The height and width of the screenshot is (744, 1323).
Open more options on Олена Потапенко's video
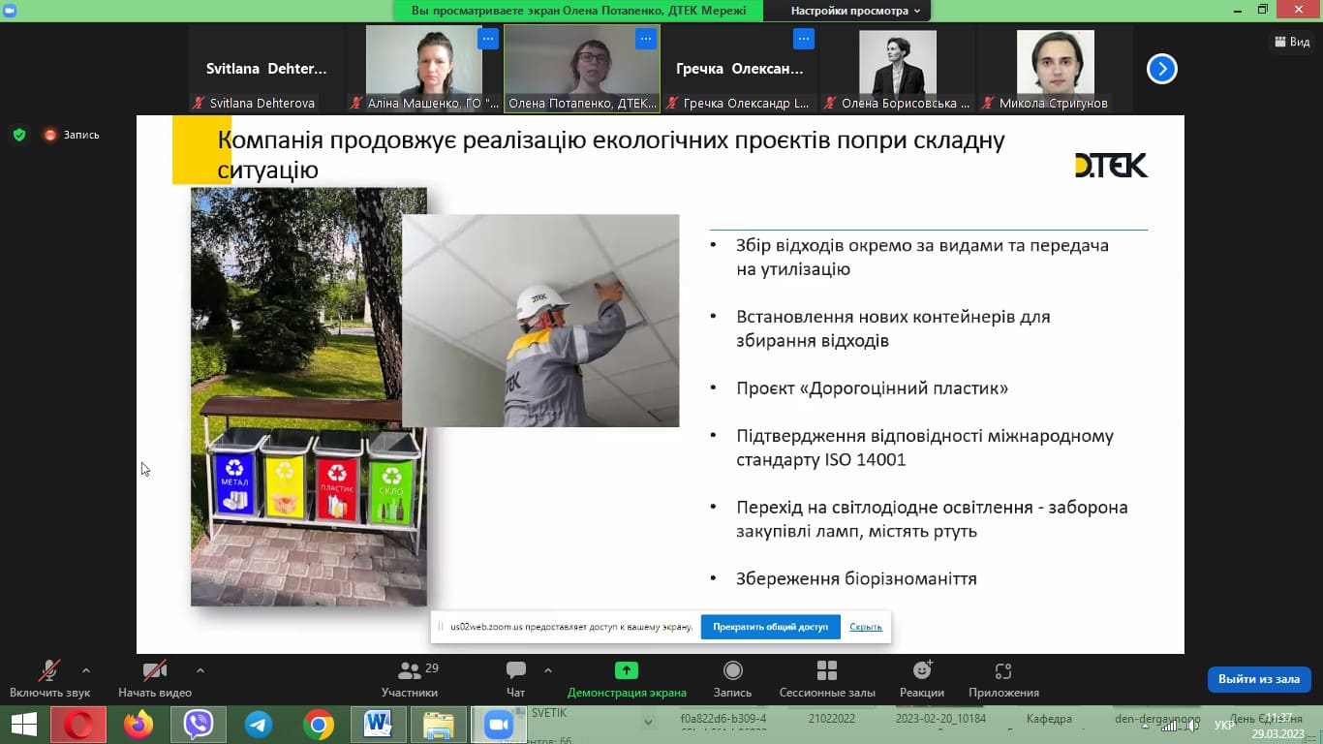(646, 39)
